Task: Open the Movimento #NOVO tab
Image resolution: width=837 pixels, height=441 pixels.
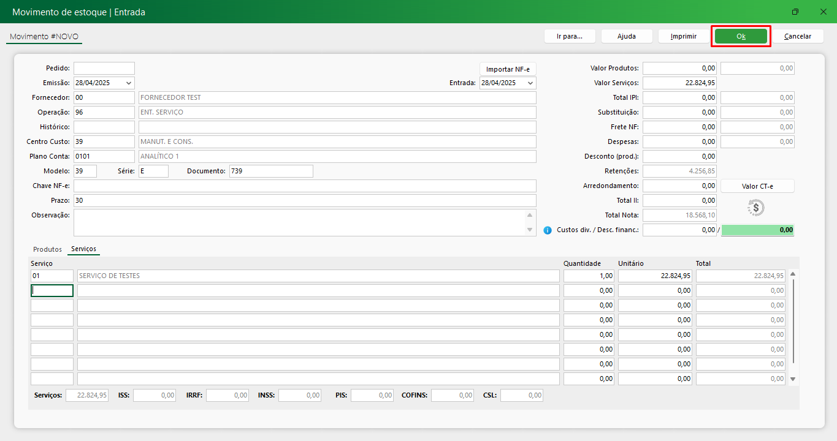Action: pyautogui.click(x=44, y=37)
